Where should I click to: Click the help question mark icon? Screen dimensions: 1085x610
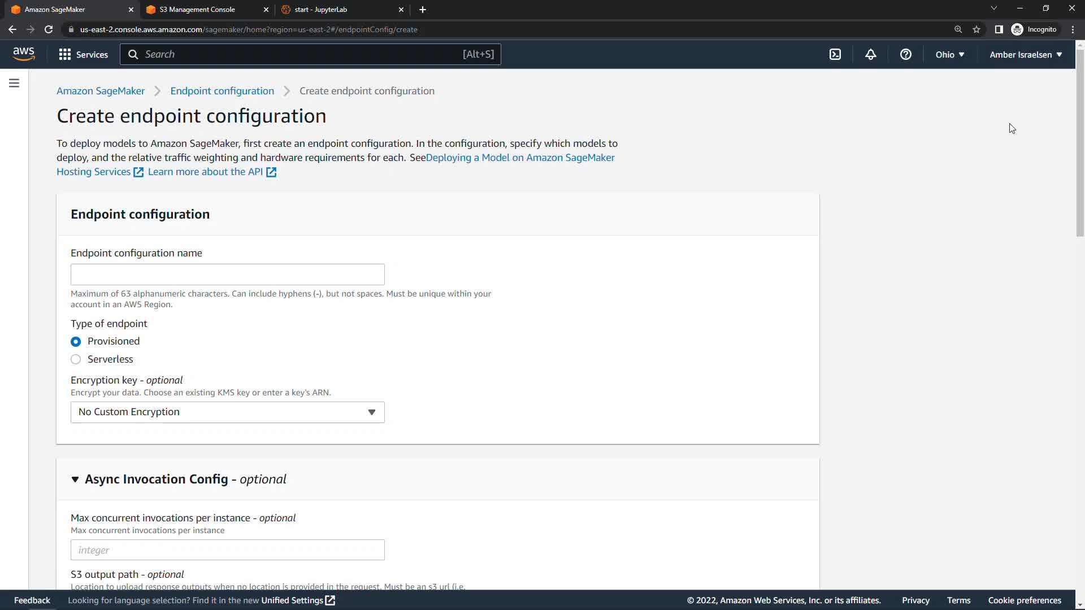click(x=905, y=54)
